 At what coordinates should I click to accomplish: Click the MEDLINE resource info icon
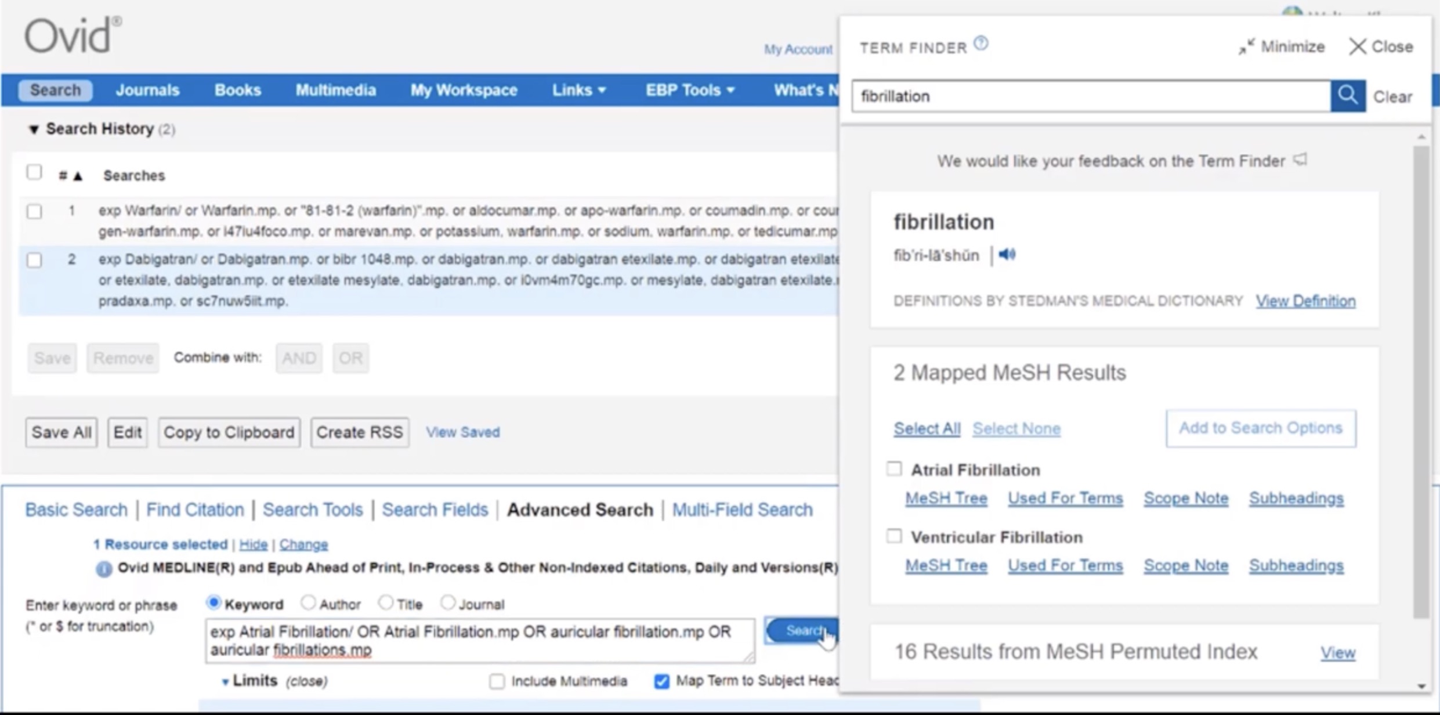coord(104,569)
